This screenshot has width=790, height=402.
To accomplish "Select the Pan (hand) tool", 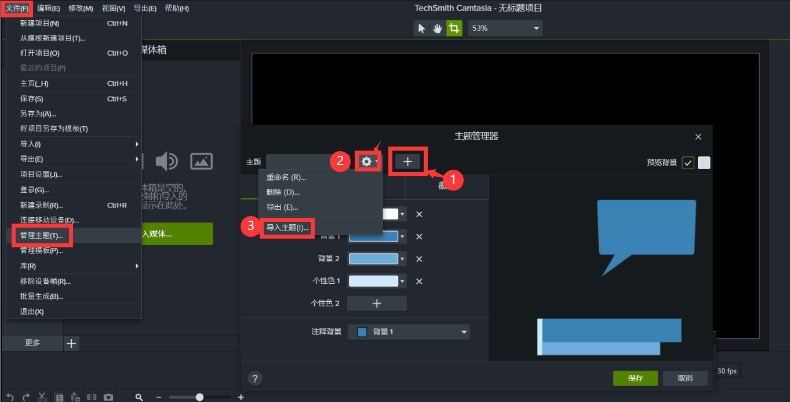I will [x=438, y=28].
